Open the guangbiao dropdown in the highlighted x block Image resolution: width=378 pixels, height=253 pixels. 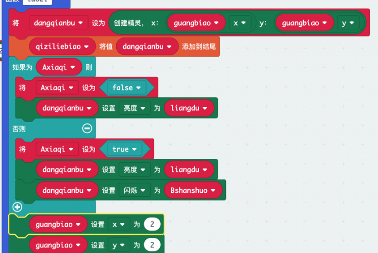tap(58, 224)
